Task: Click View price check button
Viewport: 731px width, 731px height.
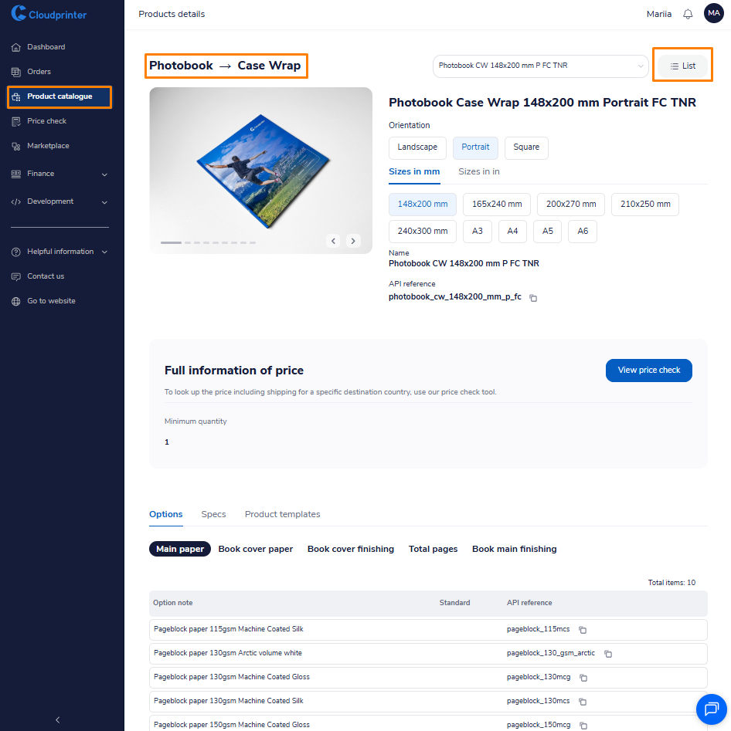Action: [x=648, y=371]
